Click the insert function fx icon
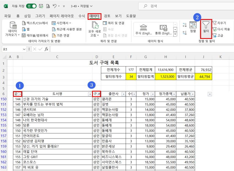Image resolution: width=234 pixels, height=171 pixels. [x=46, y=49]
